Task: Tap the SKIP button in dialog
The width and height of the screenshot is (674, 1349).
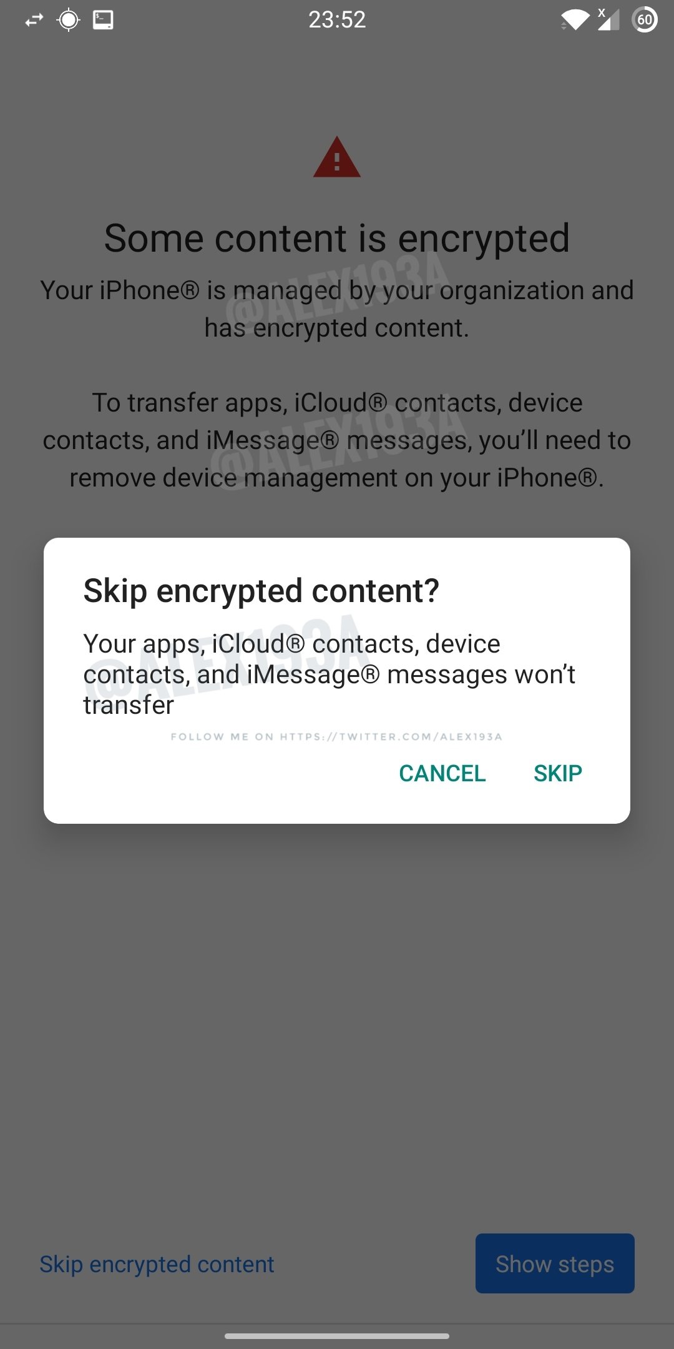Action: (557, 773)
